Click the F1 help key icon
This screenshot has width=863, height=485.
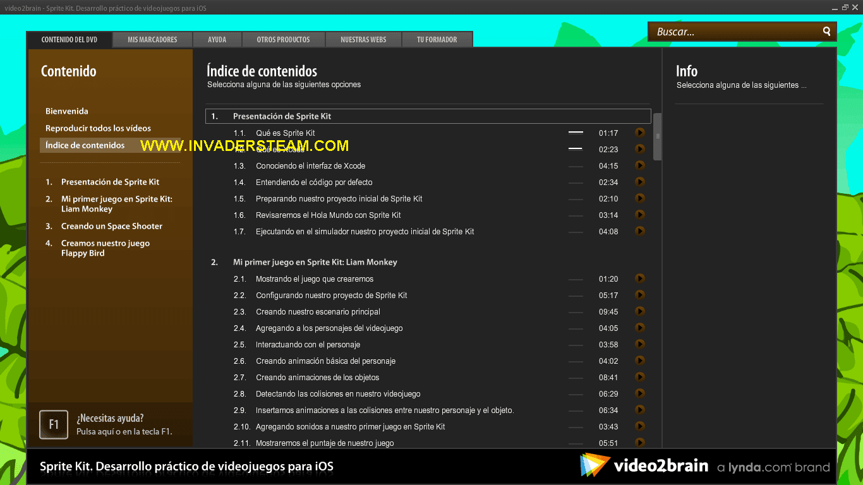point(54,424)
